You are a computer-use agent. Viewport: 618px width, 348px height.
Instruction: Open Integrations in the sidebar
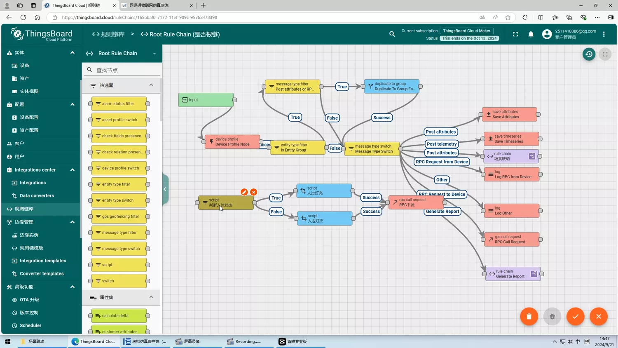coord(33,183)
